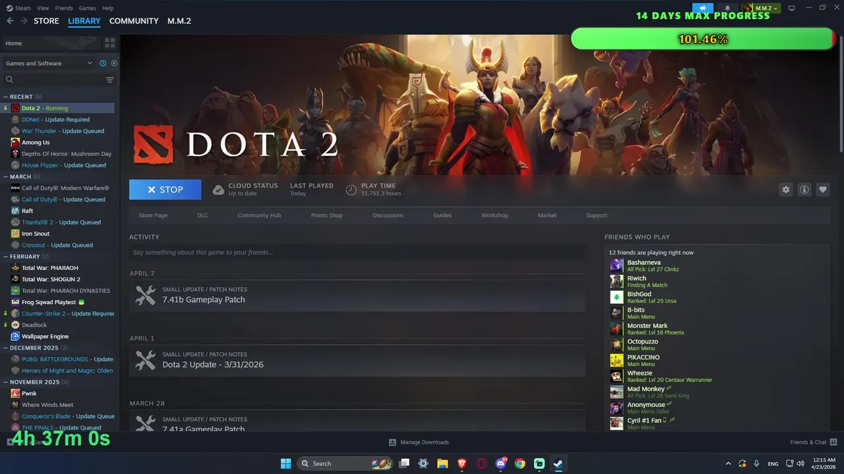This screenshot has height=474, width=844.
Task: Toggle show ready to play filter
Action: point(114,63)
